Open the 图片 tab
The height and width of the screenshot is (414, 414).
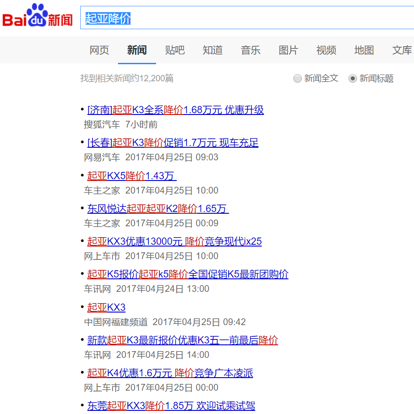click(x=288, y=50)
